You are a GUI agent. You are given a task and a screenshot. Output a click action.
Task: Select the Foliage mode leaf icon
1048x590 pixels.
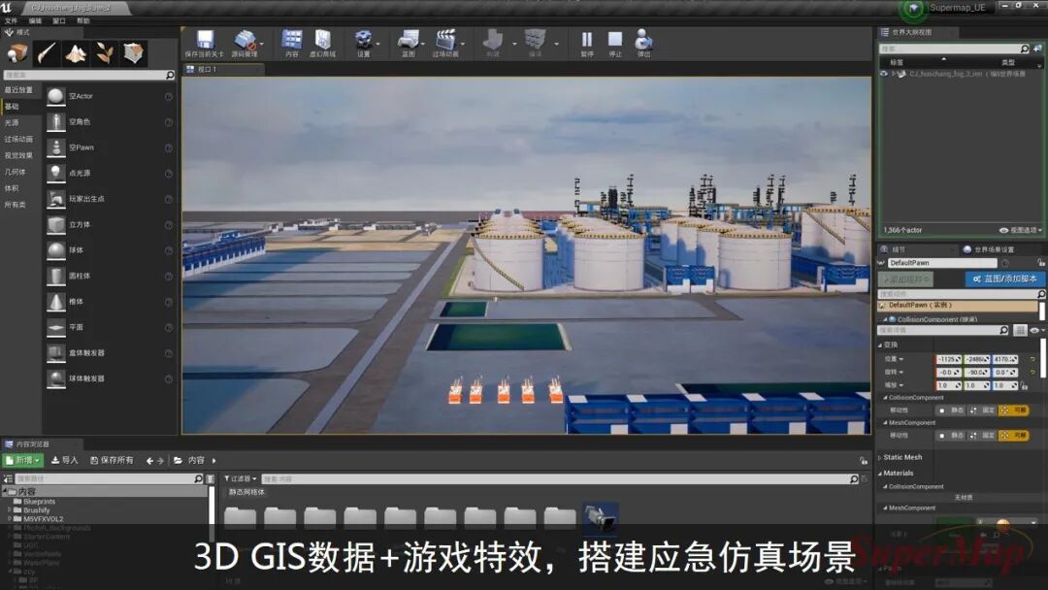(104, 52)
